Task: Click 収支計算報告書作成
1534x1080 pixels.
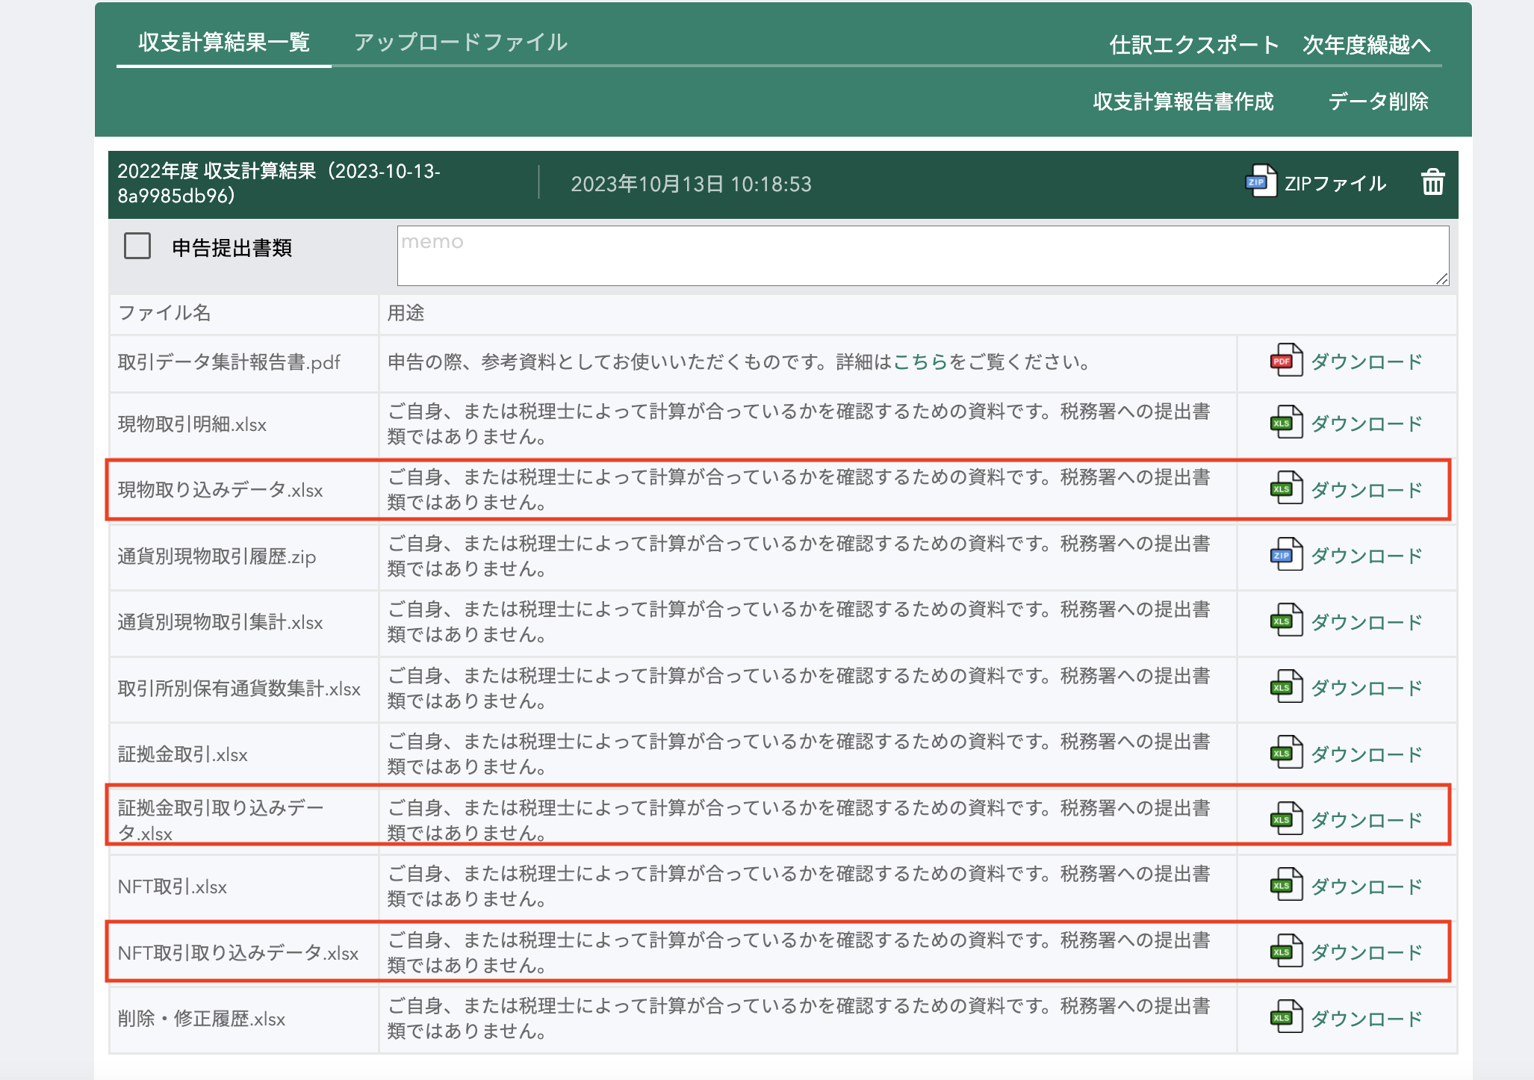Action: [x=1183, y=102]
